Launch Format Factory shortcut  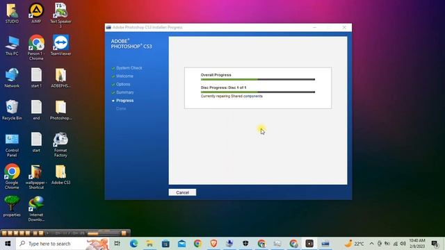click(x=60, y=145)
